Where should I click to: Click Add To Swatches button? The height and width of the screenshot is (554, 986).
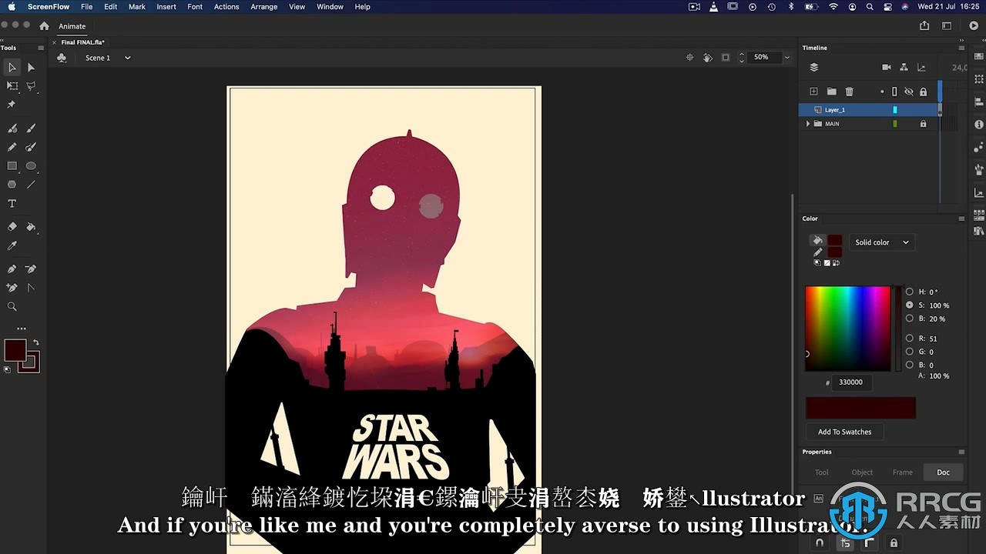click(x=845, y=432)
